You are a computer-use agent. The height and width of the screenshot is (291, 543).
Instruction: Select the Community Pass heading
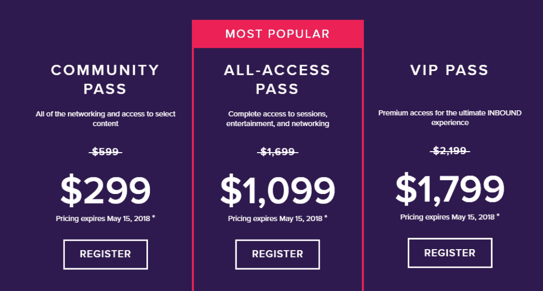106,80
